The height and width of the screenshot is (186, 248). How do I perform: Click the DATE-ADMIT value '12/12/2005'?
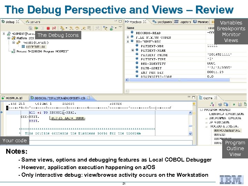[x=219, y=68]
